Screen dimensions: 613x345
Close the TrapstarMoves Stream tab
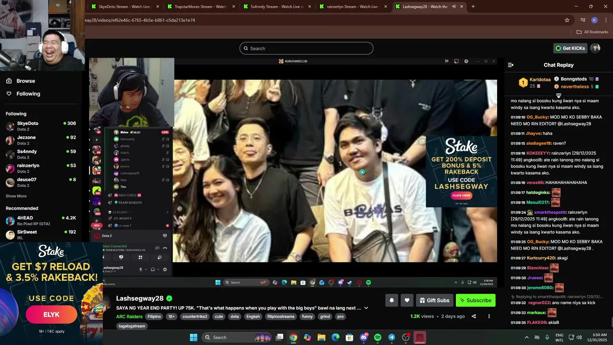[x=233, y=7]
